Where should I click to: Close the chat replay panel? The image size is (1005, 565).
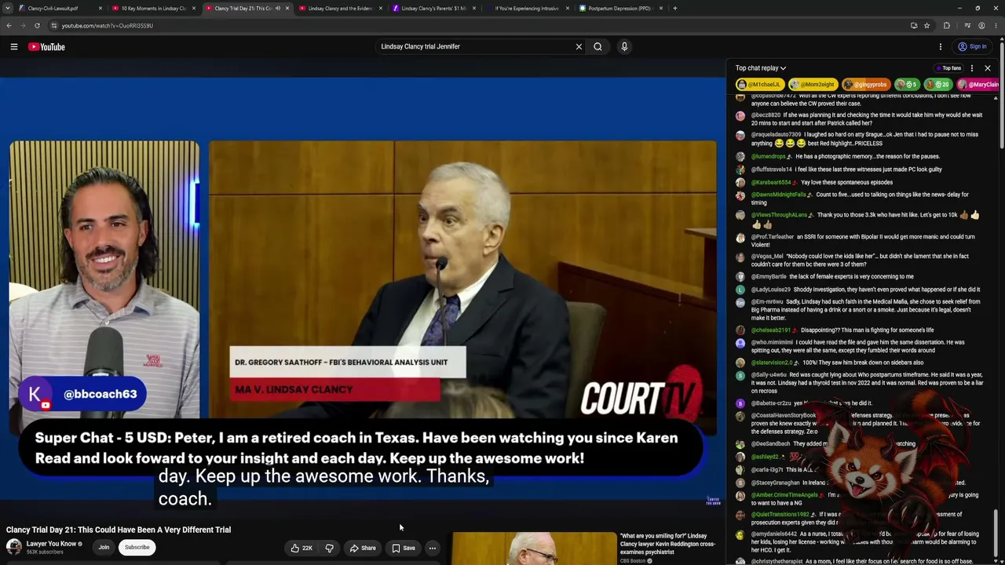988,68
